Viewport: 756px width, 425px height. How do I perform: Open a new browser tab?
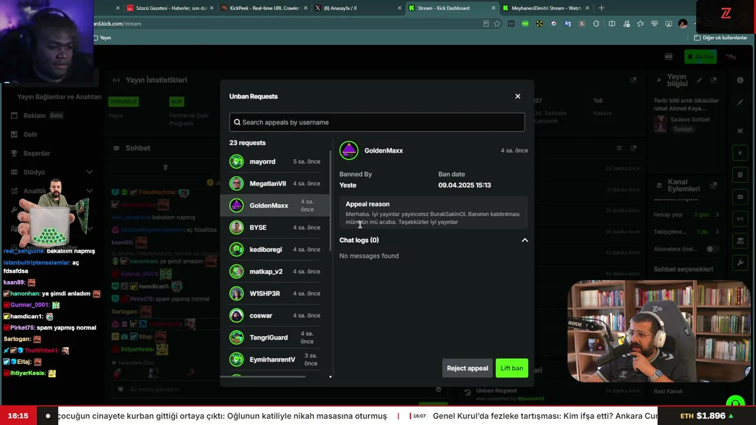click(601, 8)
